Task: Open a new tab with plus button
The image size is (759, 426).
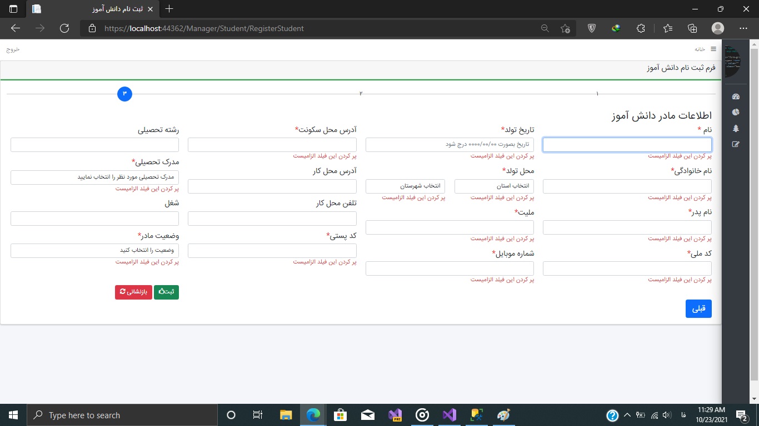Action: (x=169, y=9)
